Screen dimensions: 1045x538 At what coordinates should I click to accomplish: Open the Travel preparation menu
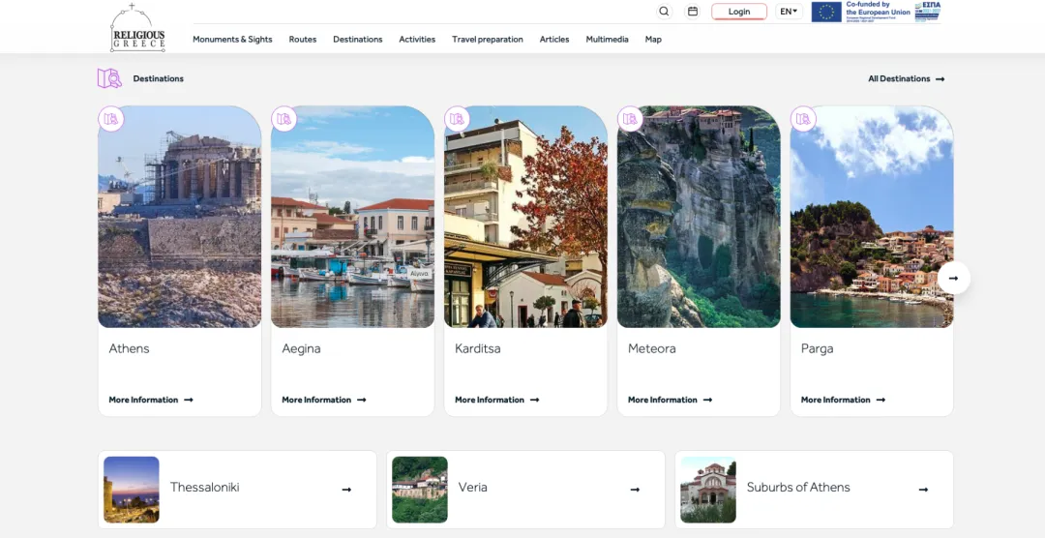[487, 40]
